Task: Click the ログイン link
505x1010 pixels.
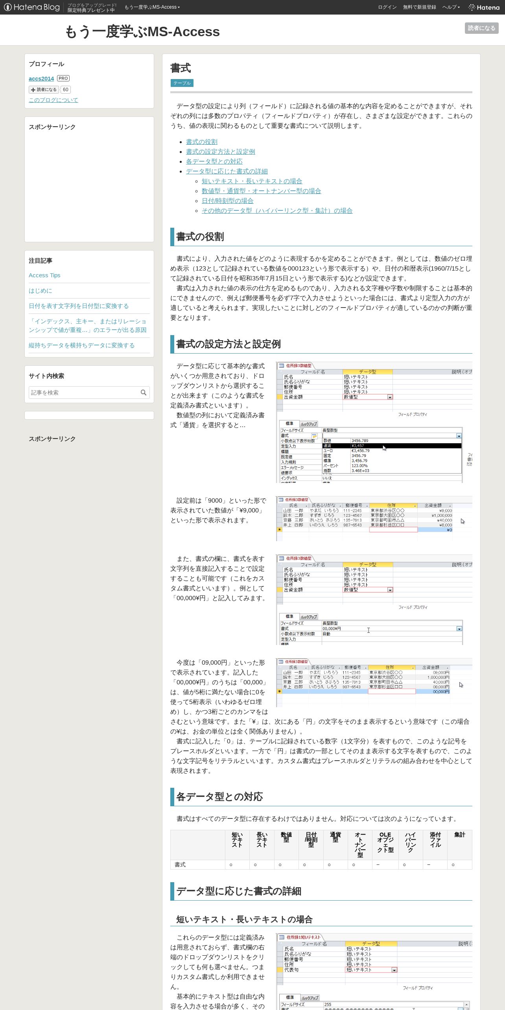Action: pos(387,7)
